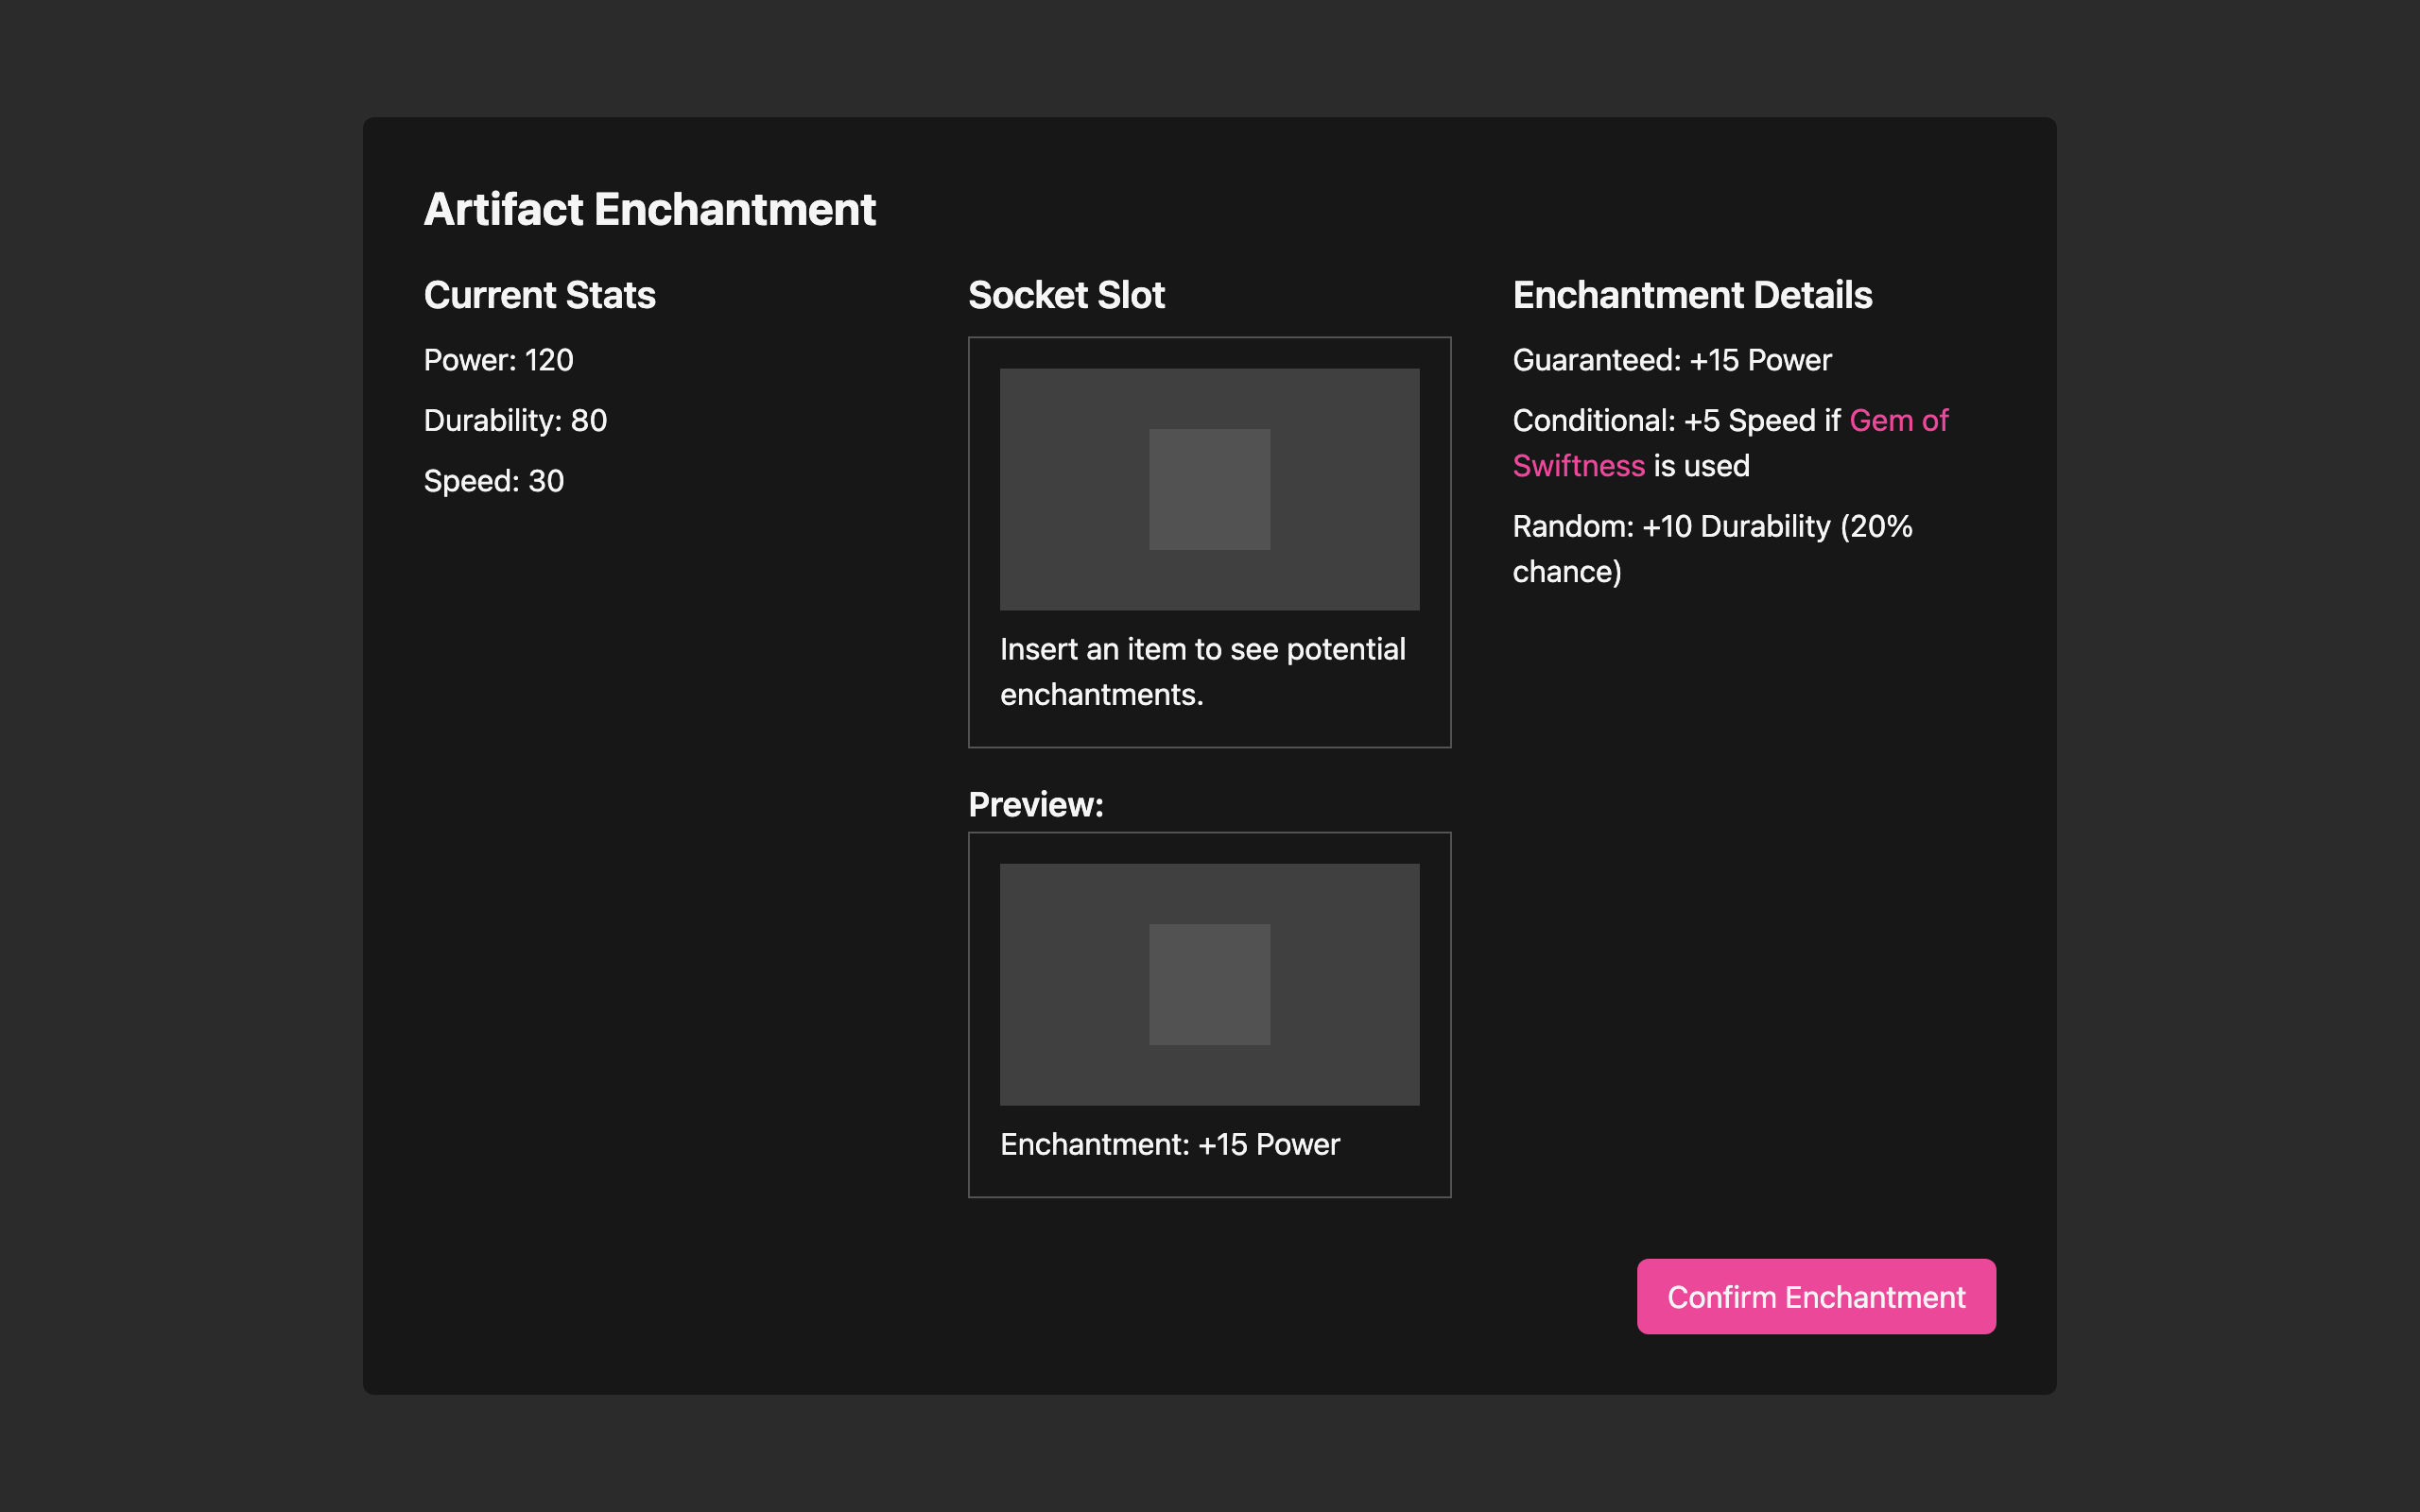Click the 'Random: +10 Durability' detail line
The image size is (2420, 1512).
coord(1712,548)
